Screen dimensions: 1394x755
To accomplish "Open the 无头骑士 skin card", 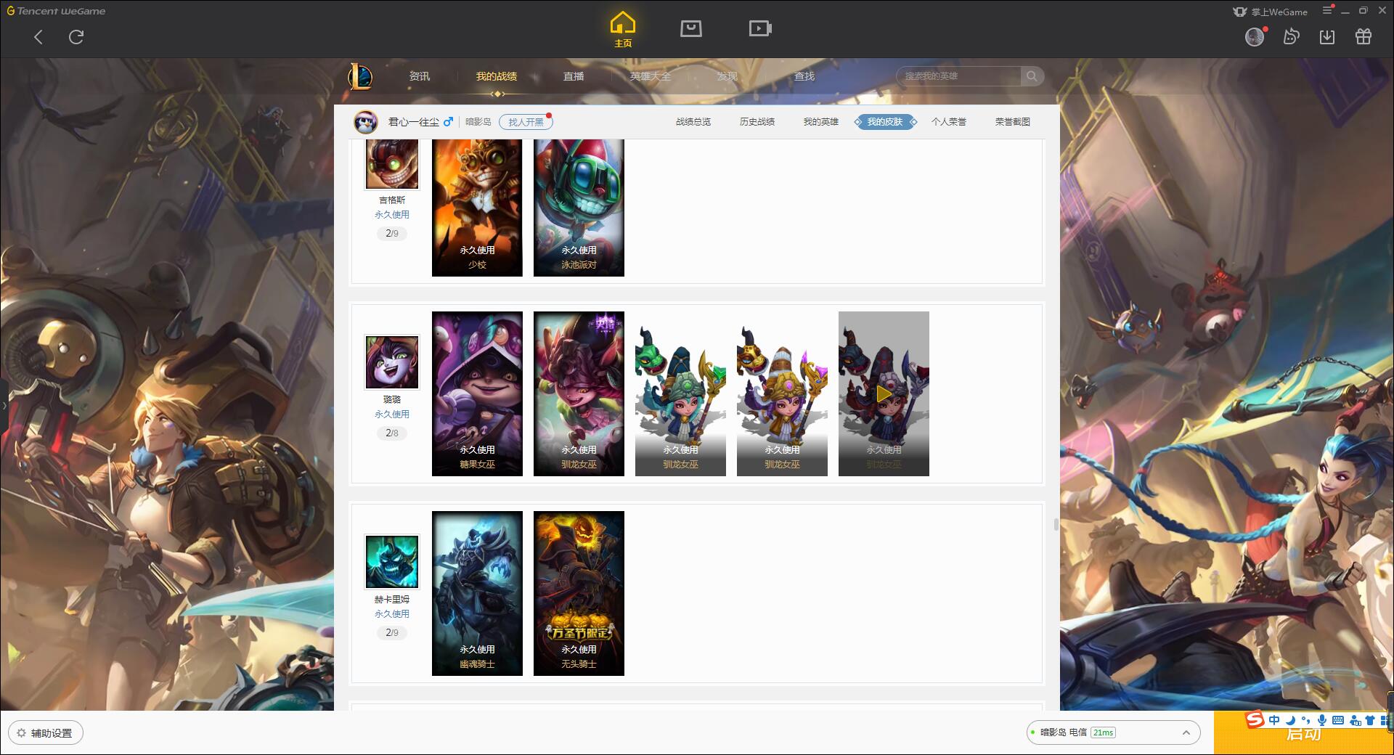I will [579, 593].
